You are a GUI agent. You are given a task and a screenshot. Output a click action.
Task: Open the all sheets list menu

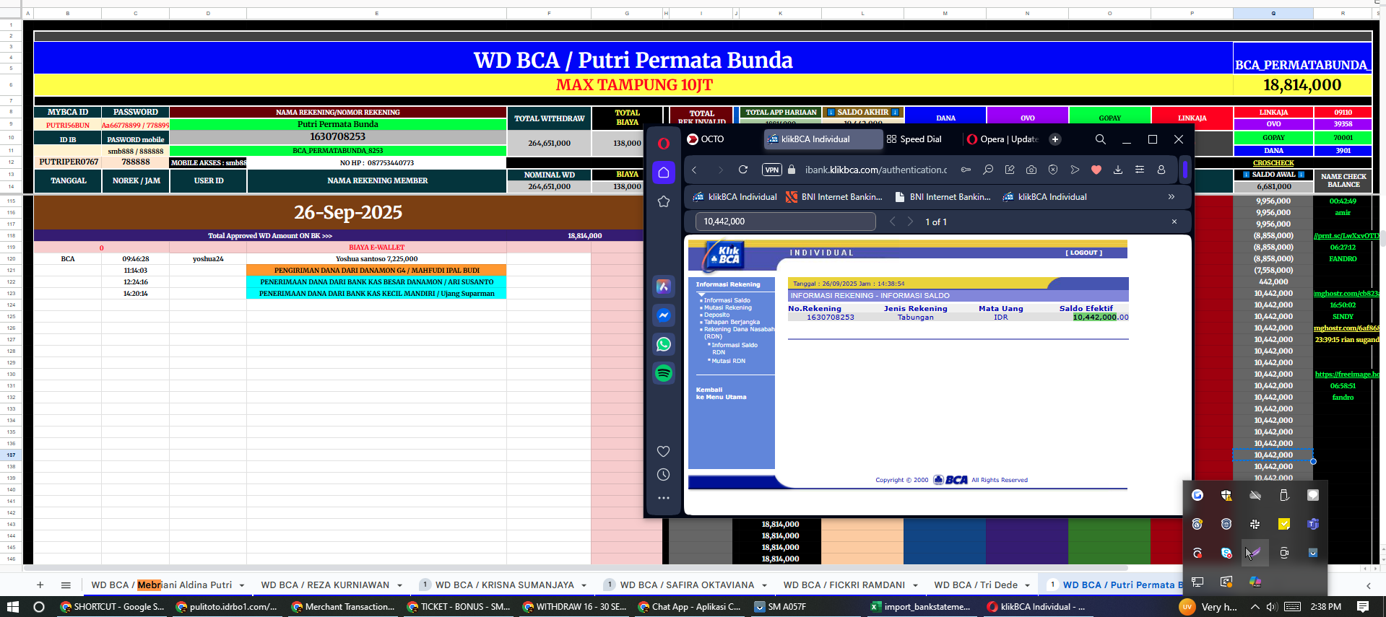coord(66,585)
